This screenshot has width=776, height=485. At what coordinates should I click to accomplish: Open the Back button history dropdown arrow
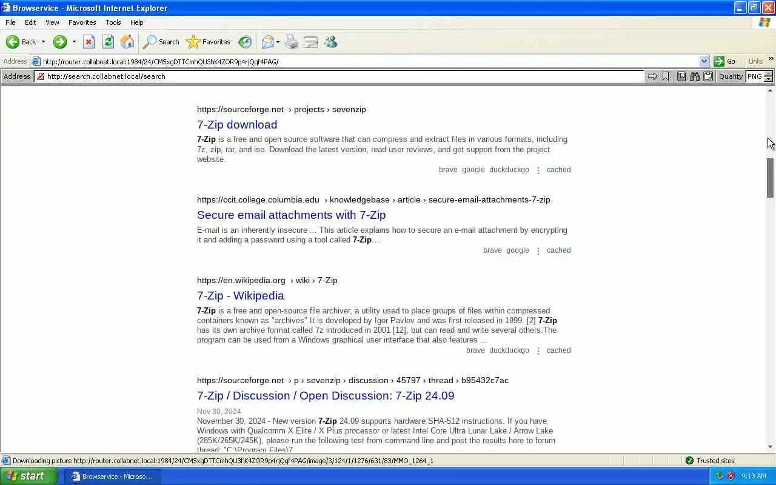43,42
